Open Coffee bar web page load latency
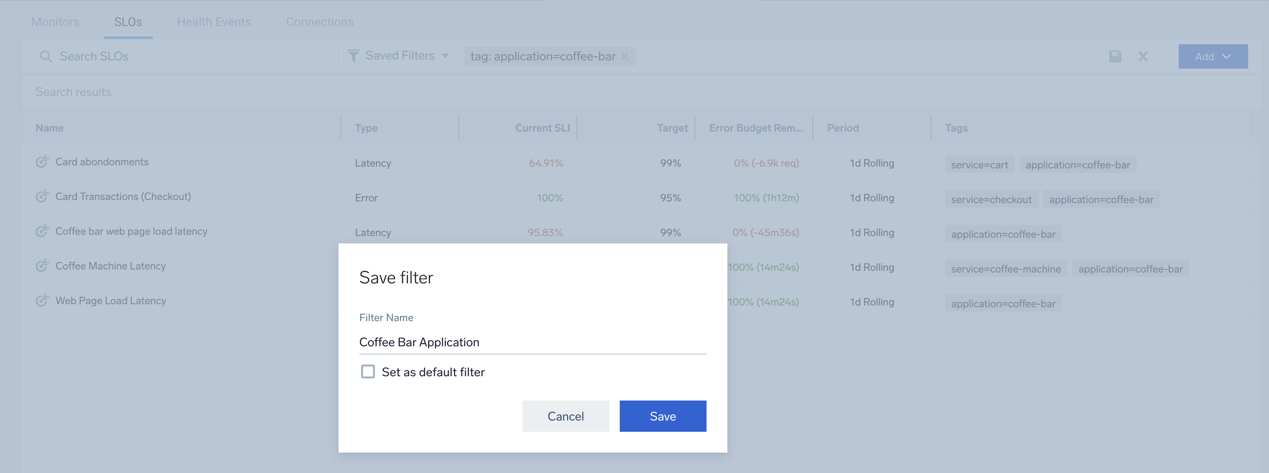 pyautogui.click(x=131, y=232)
